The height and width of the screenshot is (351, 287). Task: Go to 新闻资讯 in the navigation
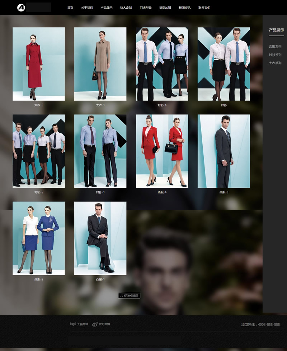tap(185, 8)
